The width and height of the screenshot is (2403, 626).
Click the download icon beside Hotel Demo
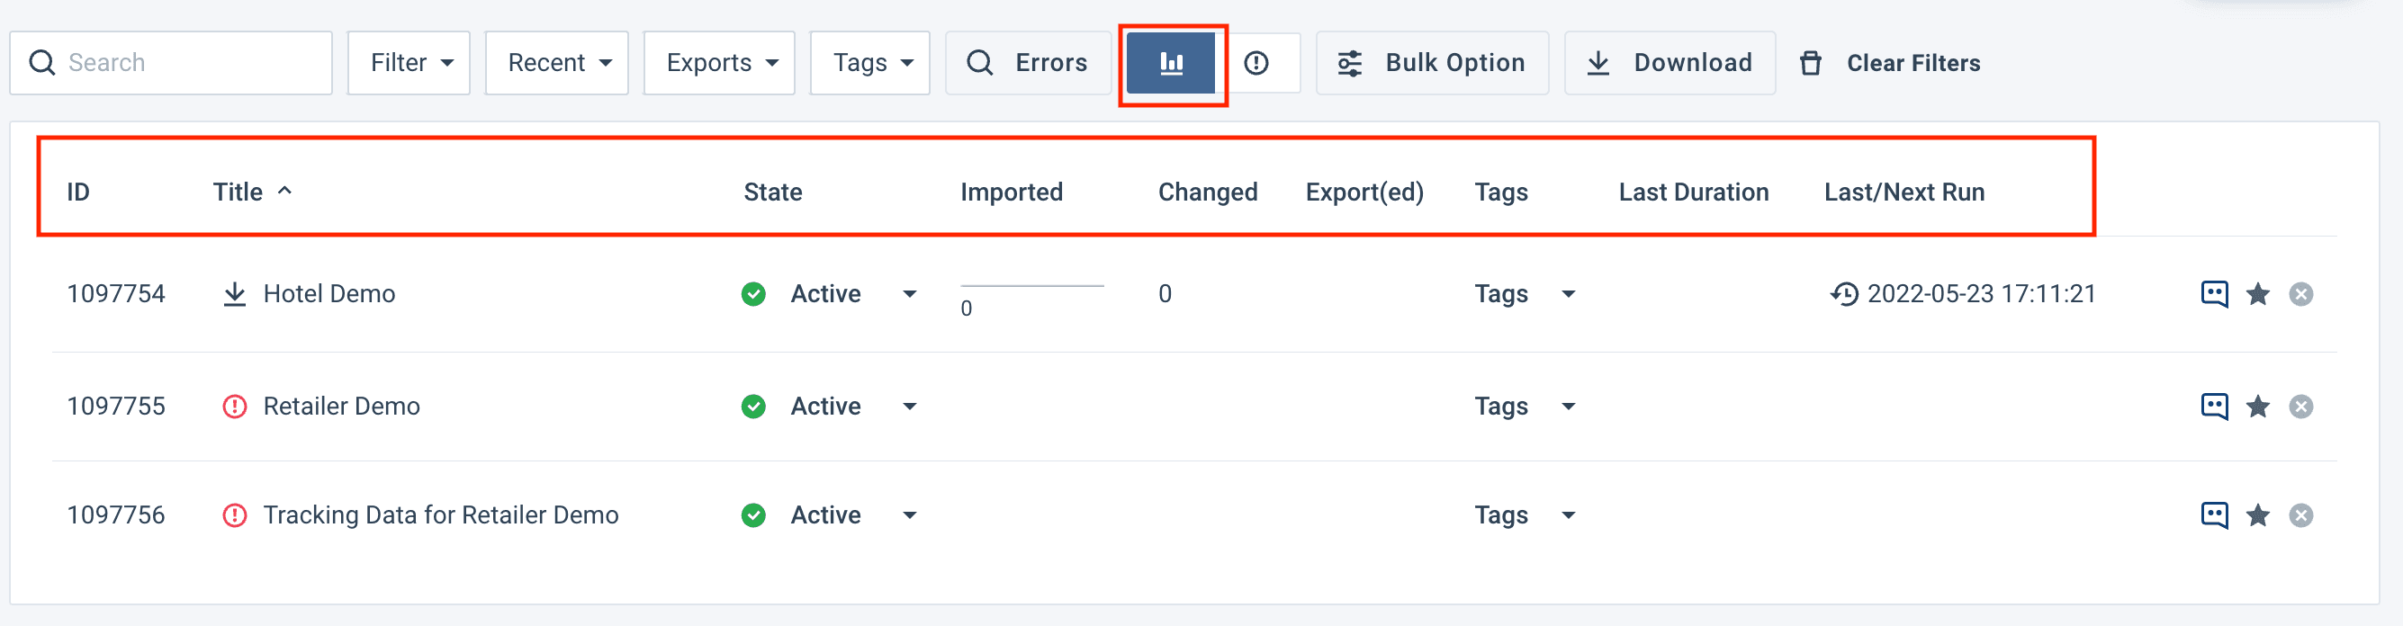point(234,294)
